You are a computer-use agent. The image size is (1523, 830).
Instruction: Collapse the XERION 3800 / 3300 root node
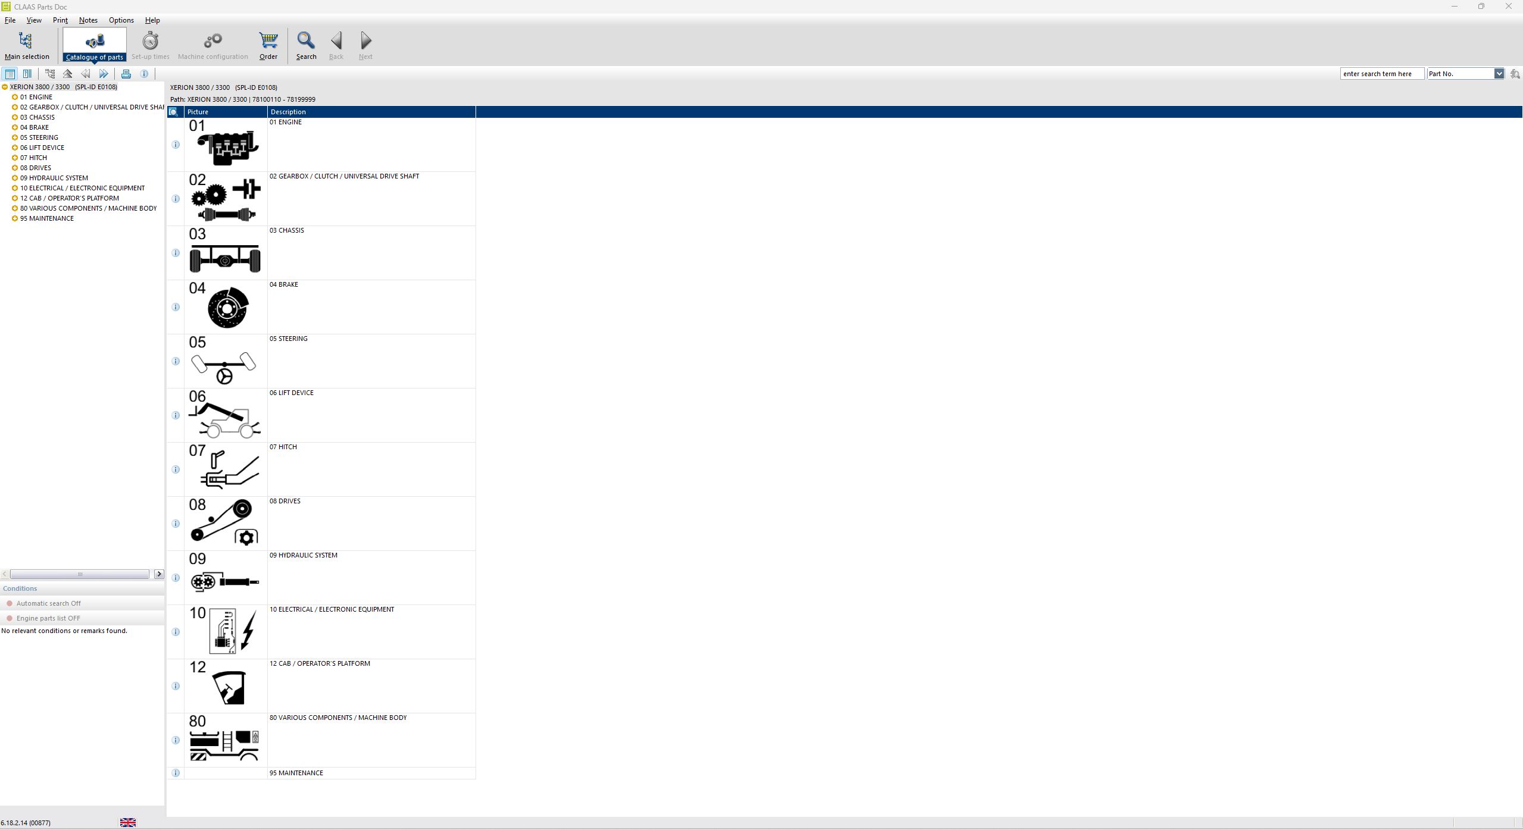click(x=5, y=86)
